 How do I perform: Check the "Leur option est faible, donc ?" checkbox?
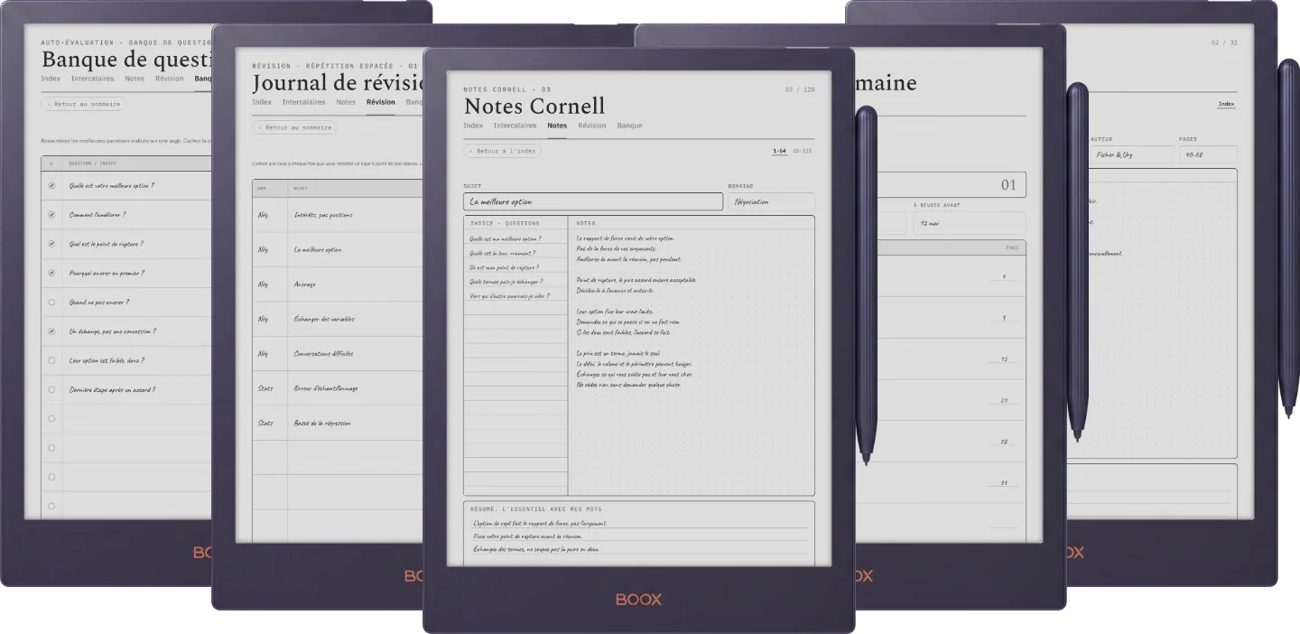click(x=51, y=360)
